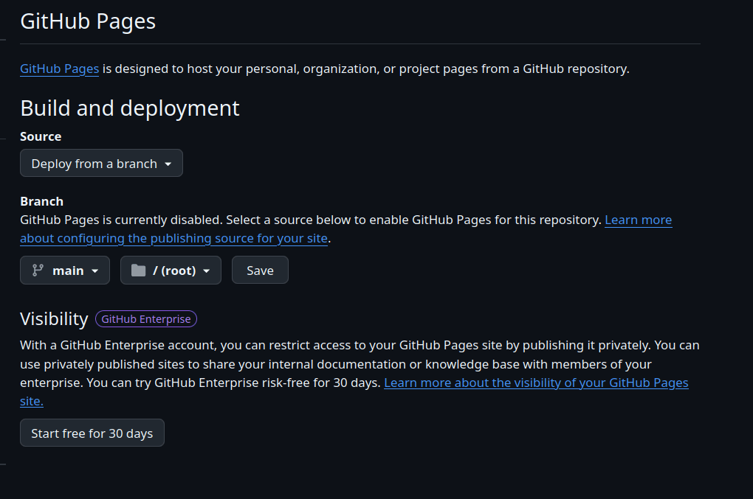The image size is (753, 499).
Task: Open the / (root) folder dropdown
Action: click(x=171, y=271)
